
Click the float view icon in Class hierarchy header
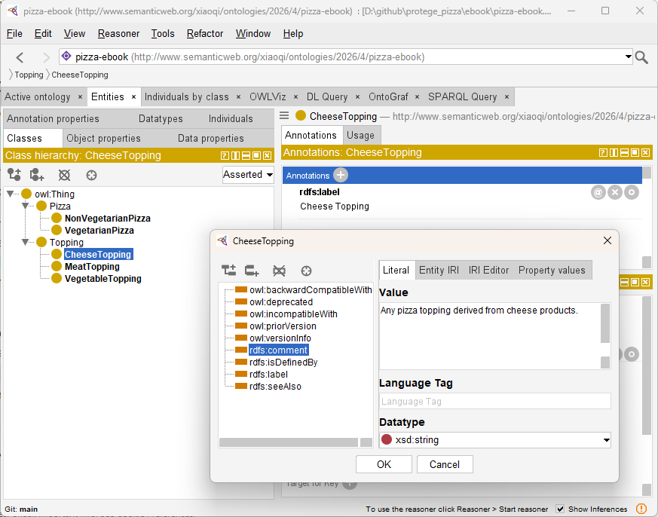pyautogui.click(x=256, y=156)
